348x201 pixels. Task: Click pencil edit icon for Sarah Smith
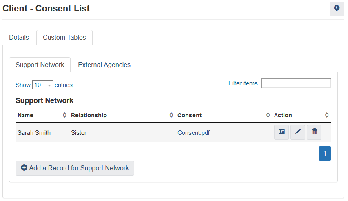pyautogui.click(x=298, y=132)
